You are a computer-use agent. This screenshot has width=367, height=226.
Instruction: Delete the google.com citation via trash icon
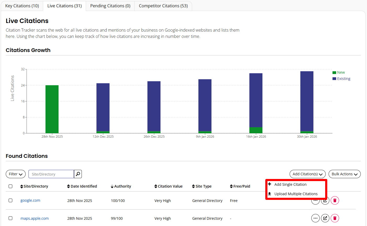(335, 201)
